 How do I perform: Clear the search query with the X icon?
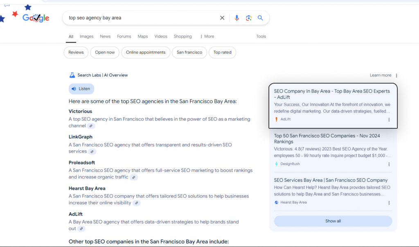click(222, 18)
